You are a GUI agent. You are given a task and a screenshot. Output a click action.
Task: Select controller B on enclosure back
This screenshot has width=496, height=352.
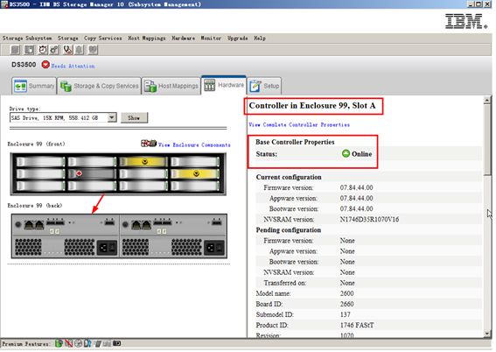point(172,225)
